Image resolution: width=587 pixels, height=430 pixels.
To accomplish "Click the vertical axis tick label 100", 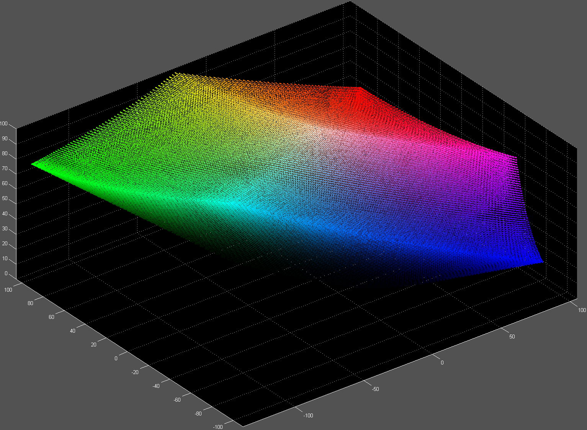I will click(x=4, y=124).
